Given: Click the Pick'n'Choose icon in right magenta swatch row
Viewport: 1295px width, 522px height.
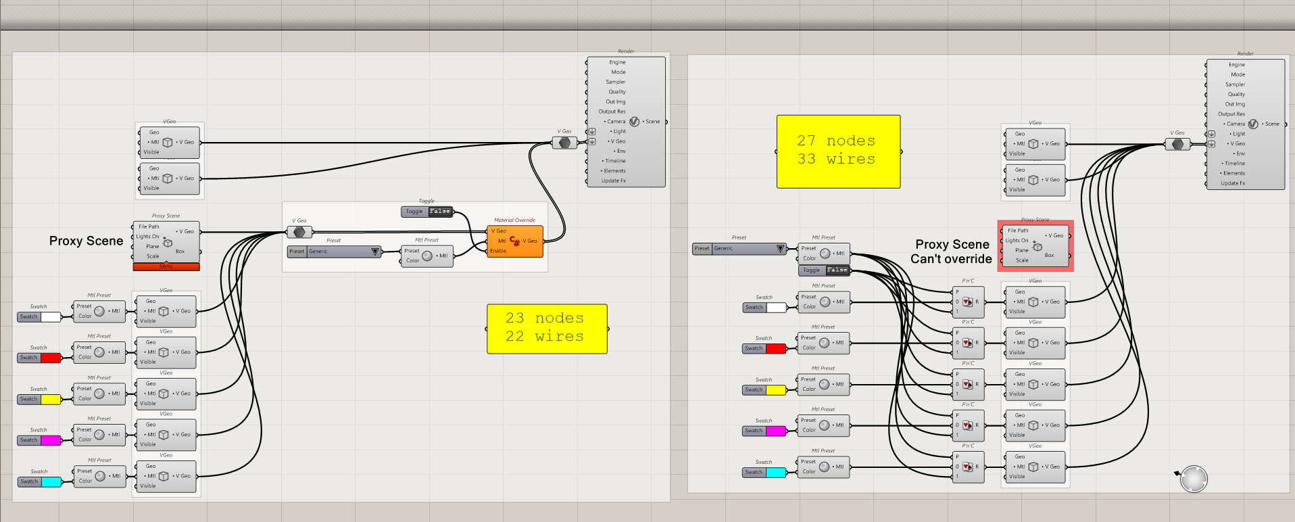Looking at the screenshot, I should click(967, 425).
